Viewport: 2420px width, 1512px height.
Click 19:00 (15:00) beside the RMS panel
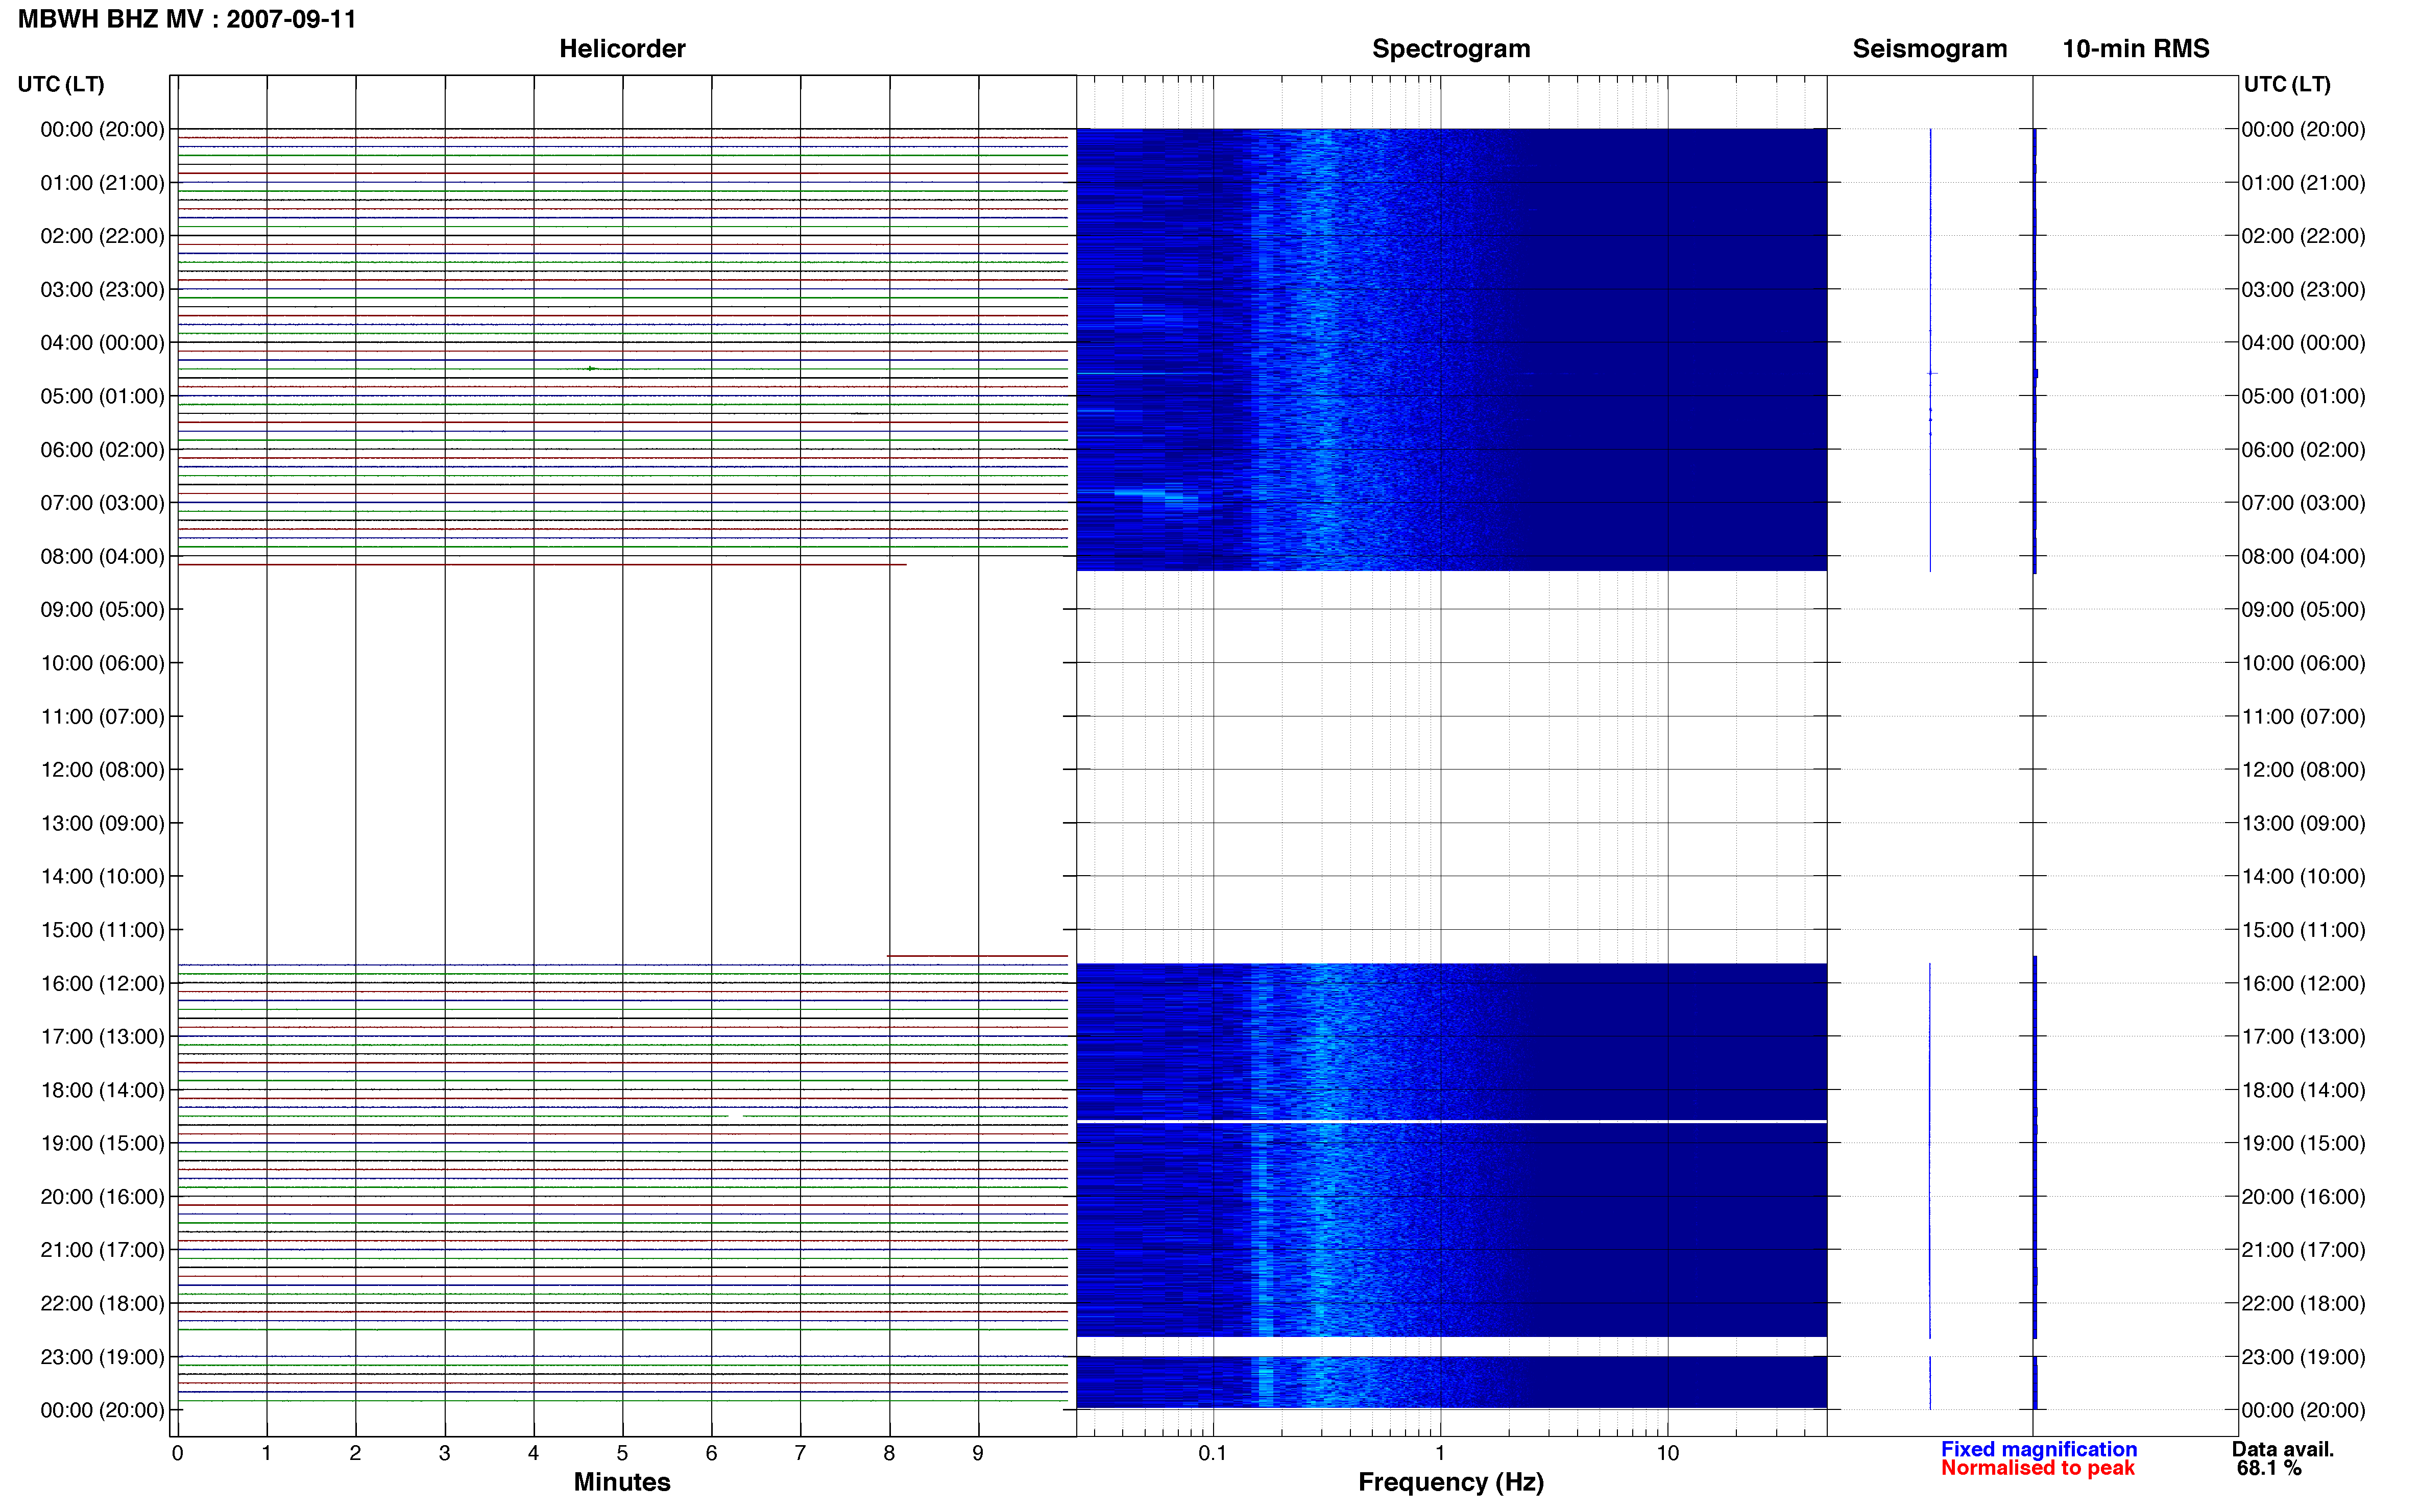coord(2303,1143)
